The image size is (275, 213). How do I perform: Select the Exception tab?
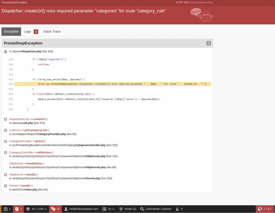coord(11,31)
